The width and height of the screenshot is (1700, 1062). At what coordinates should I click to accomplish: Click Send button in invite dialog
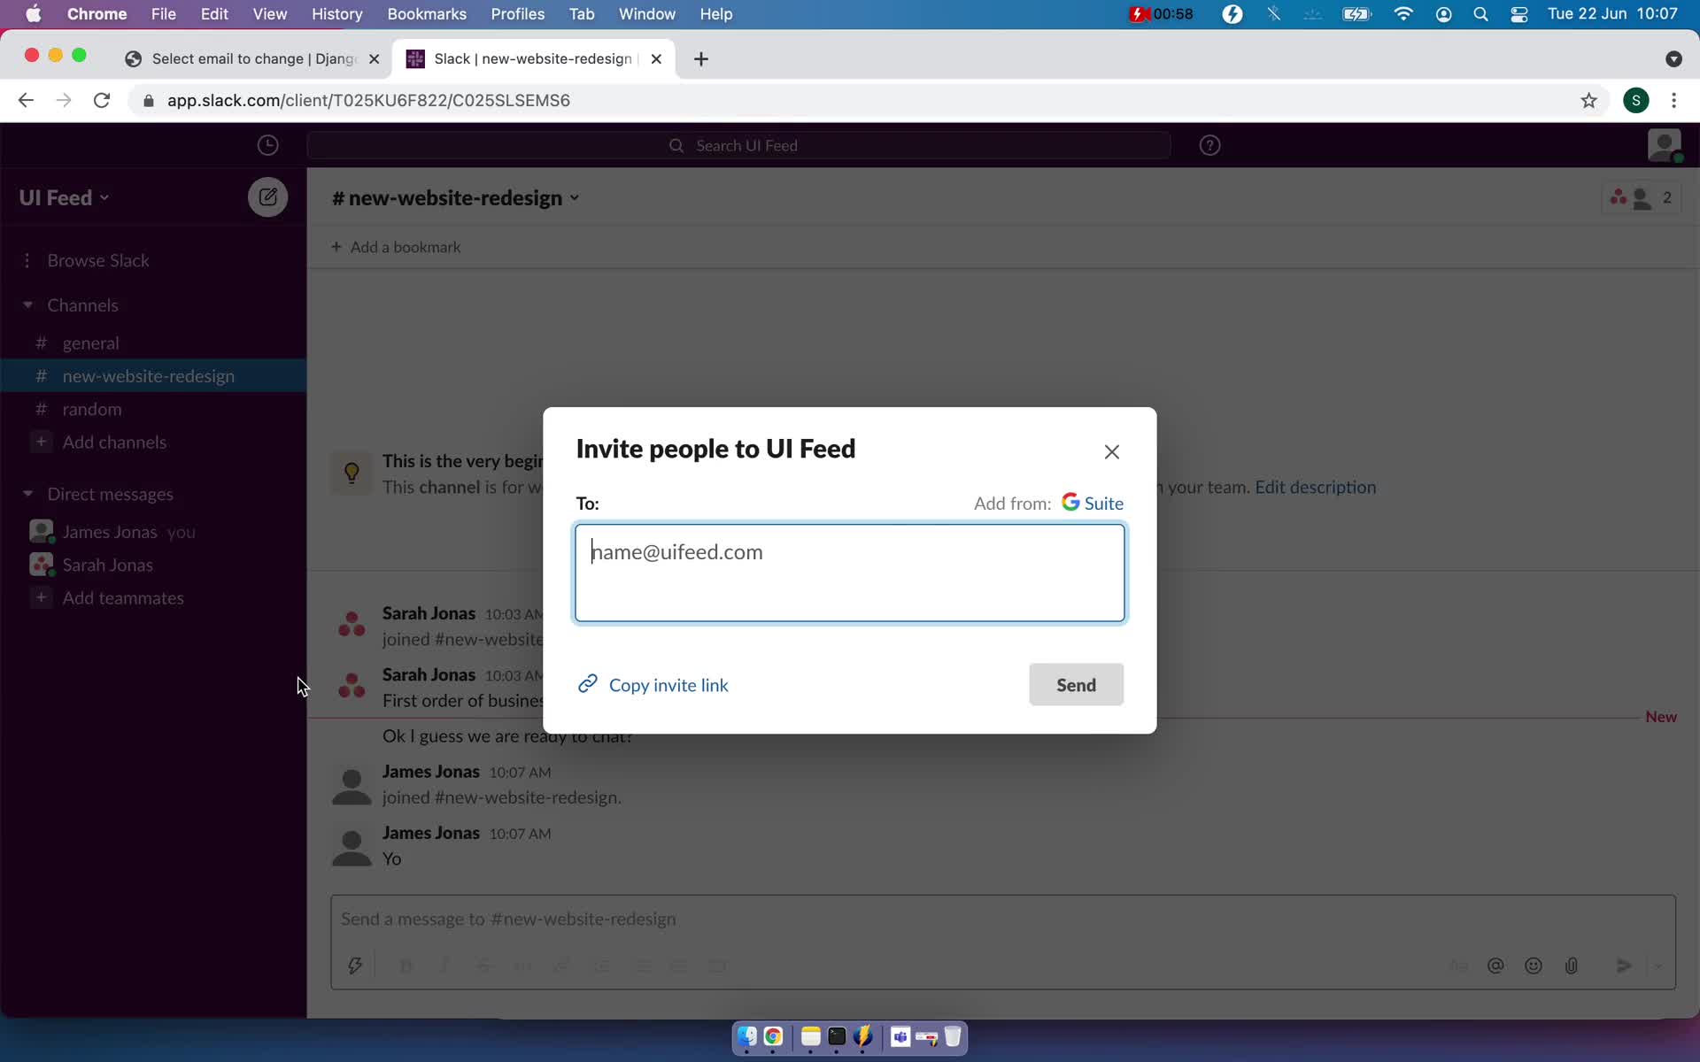tap(1076, 684)
